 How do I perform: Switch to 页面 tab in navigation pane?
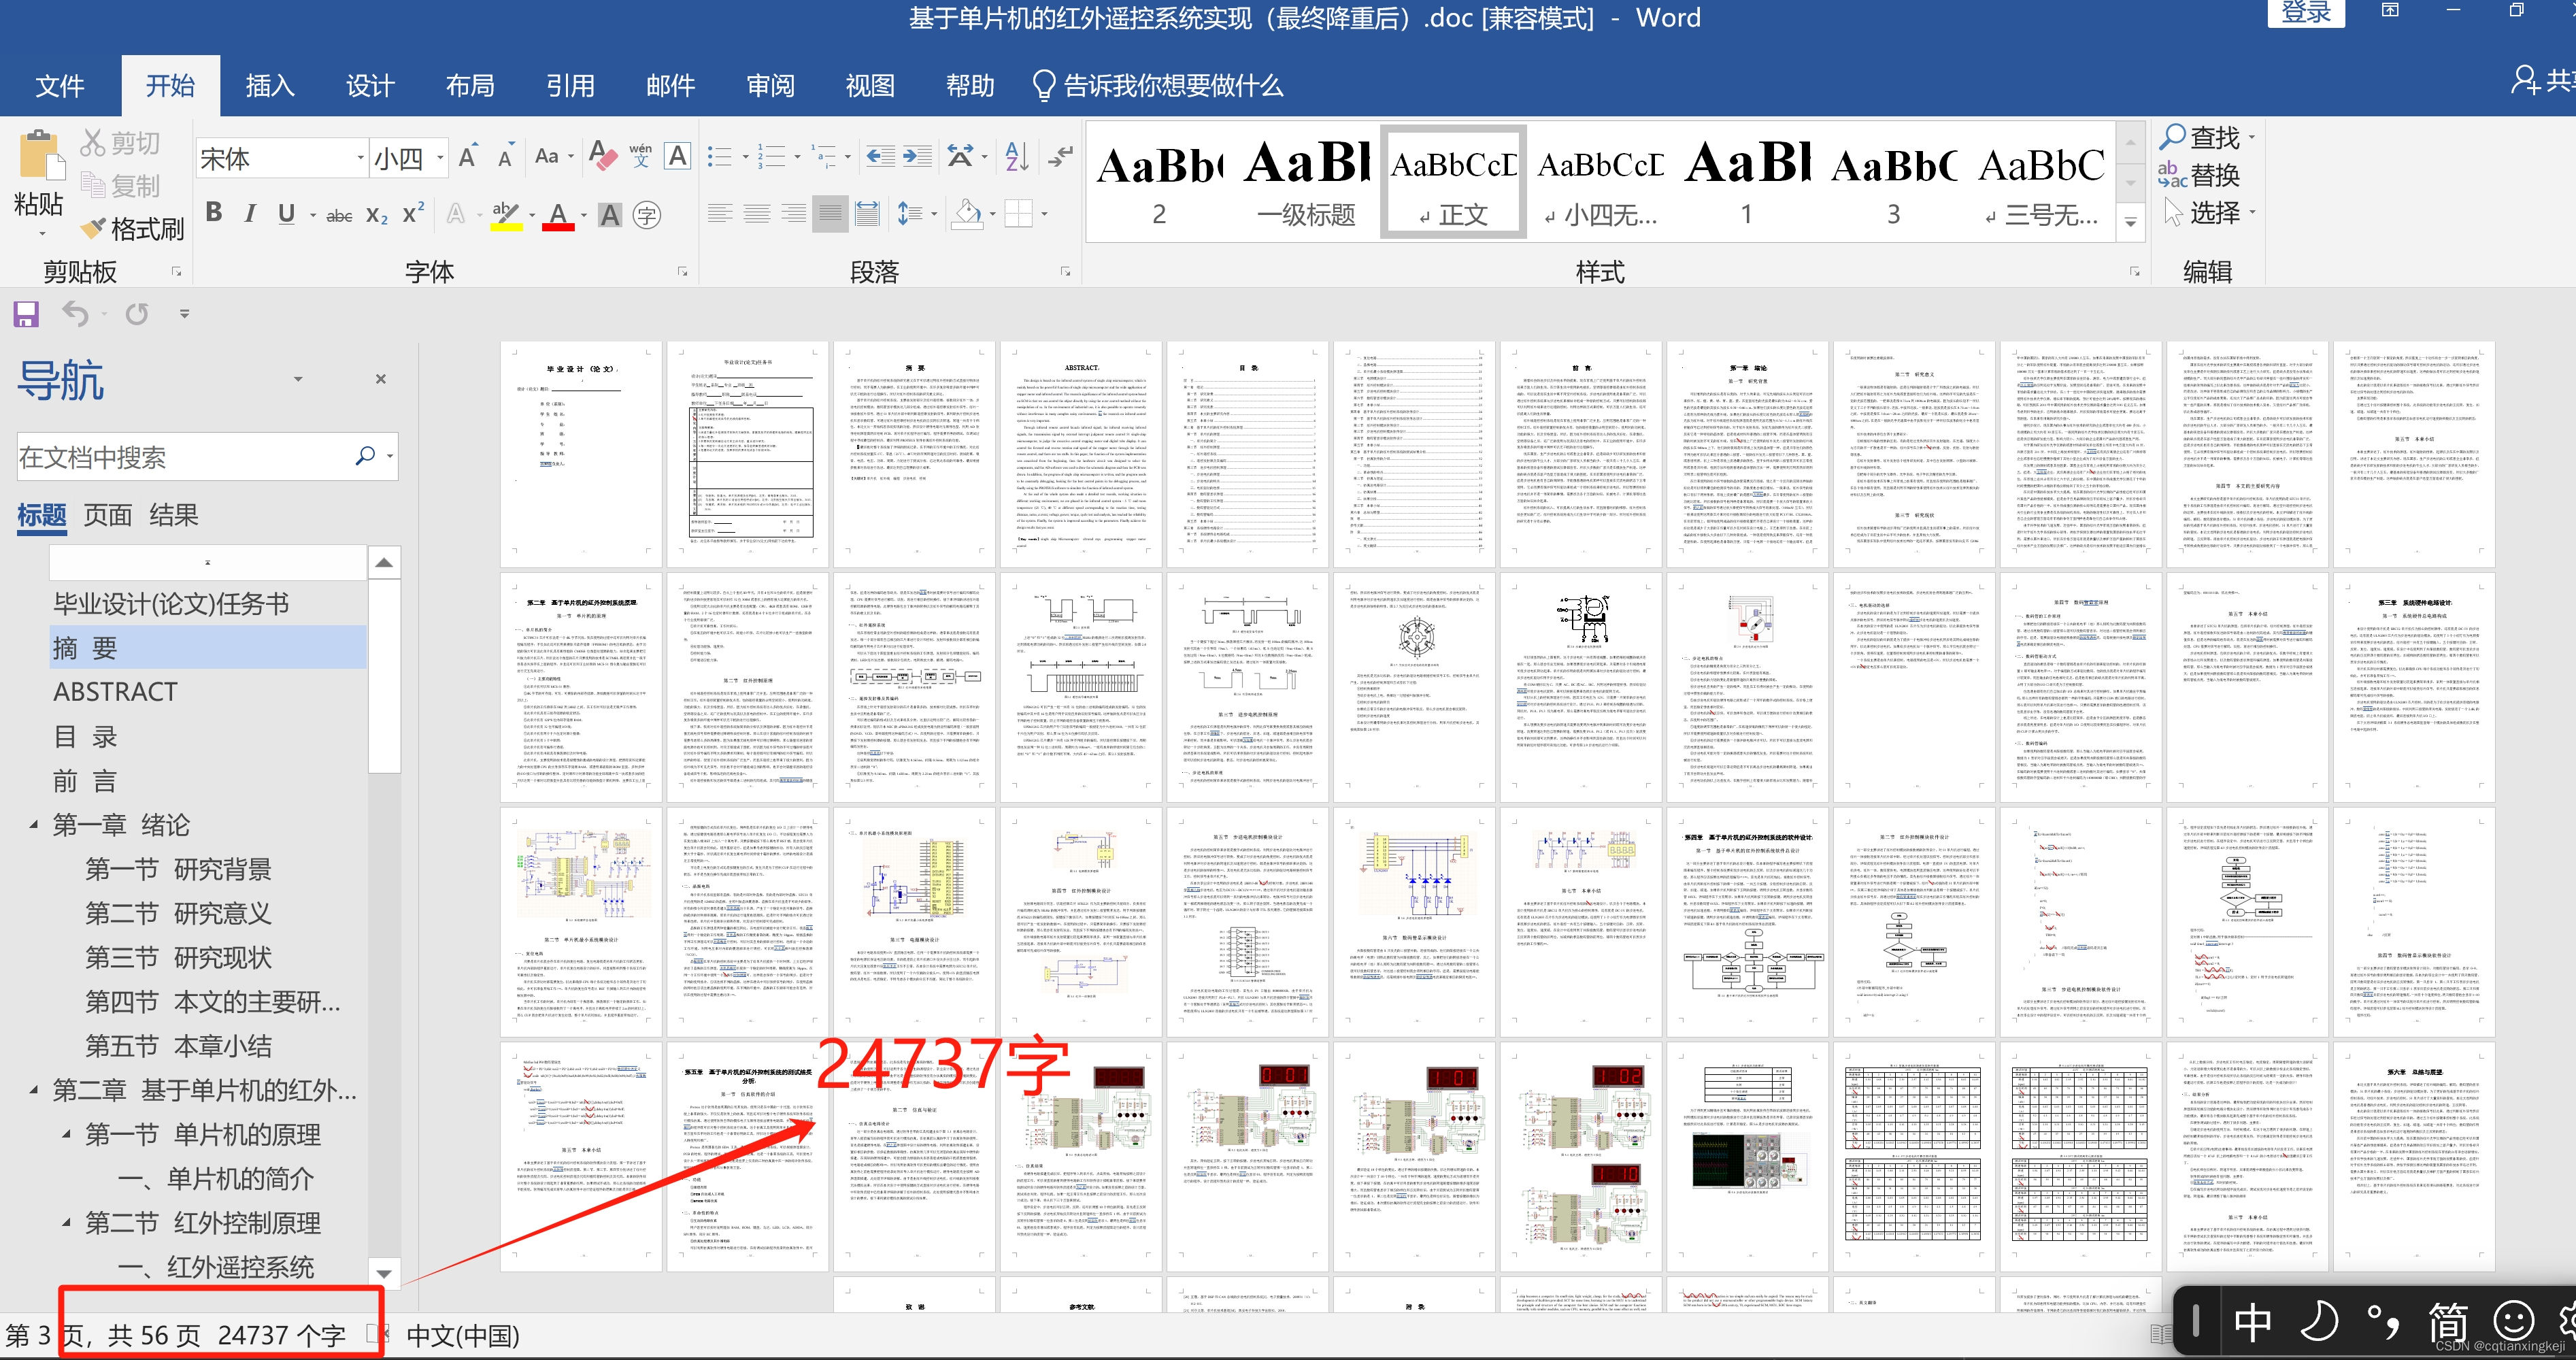coord(108,515)
